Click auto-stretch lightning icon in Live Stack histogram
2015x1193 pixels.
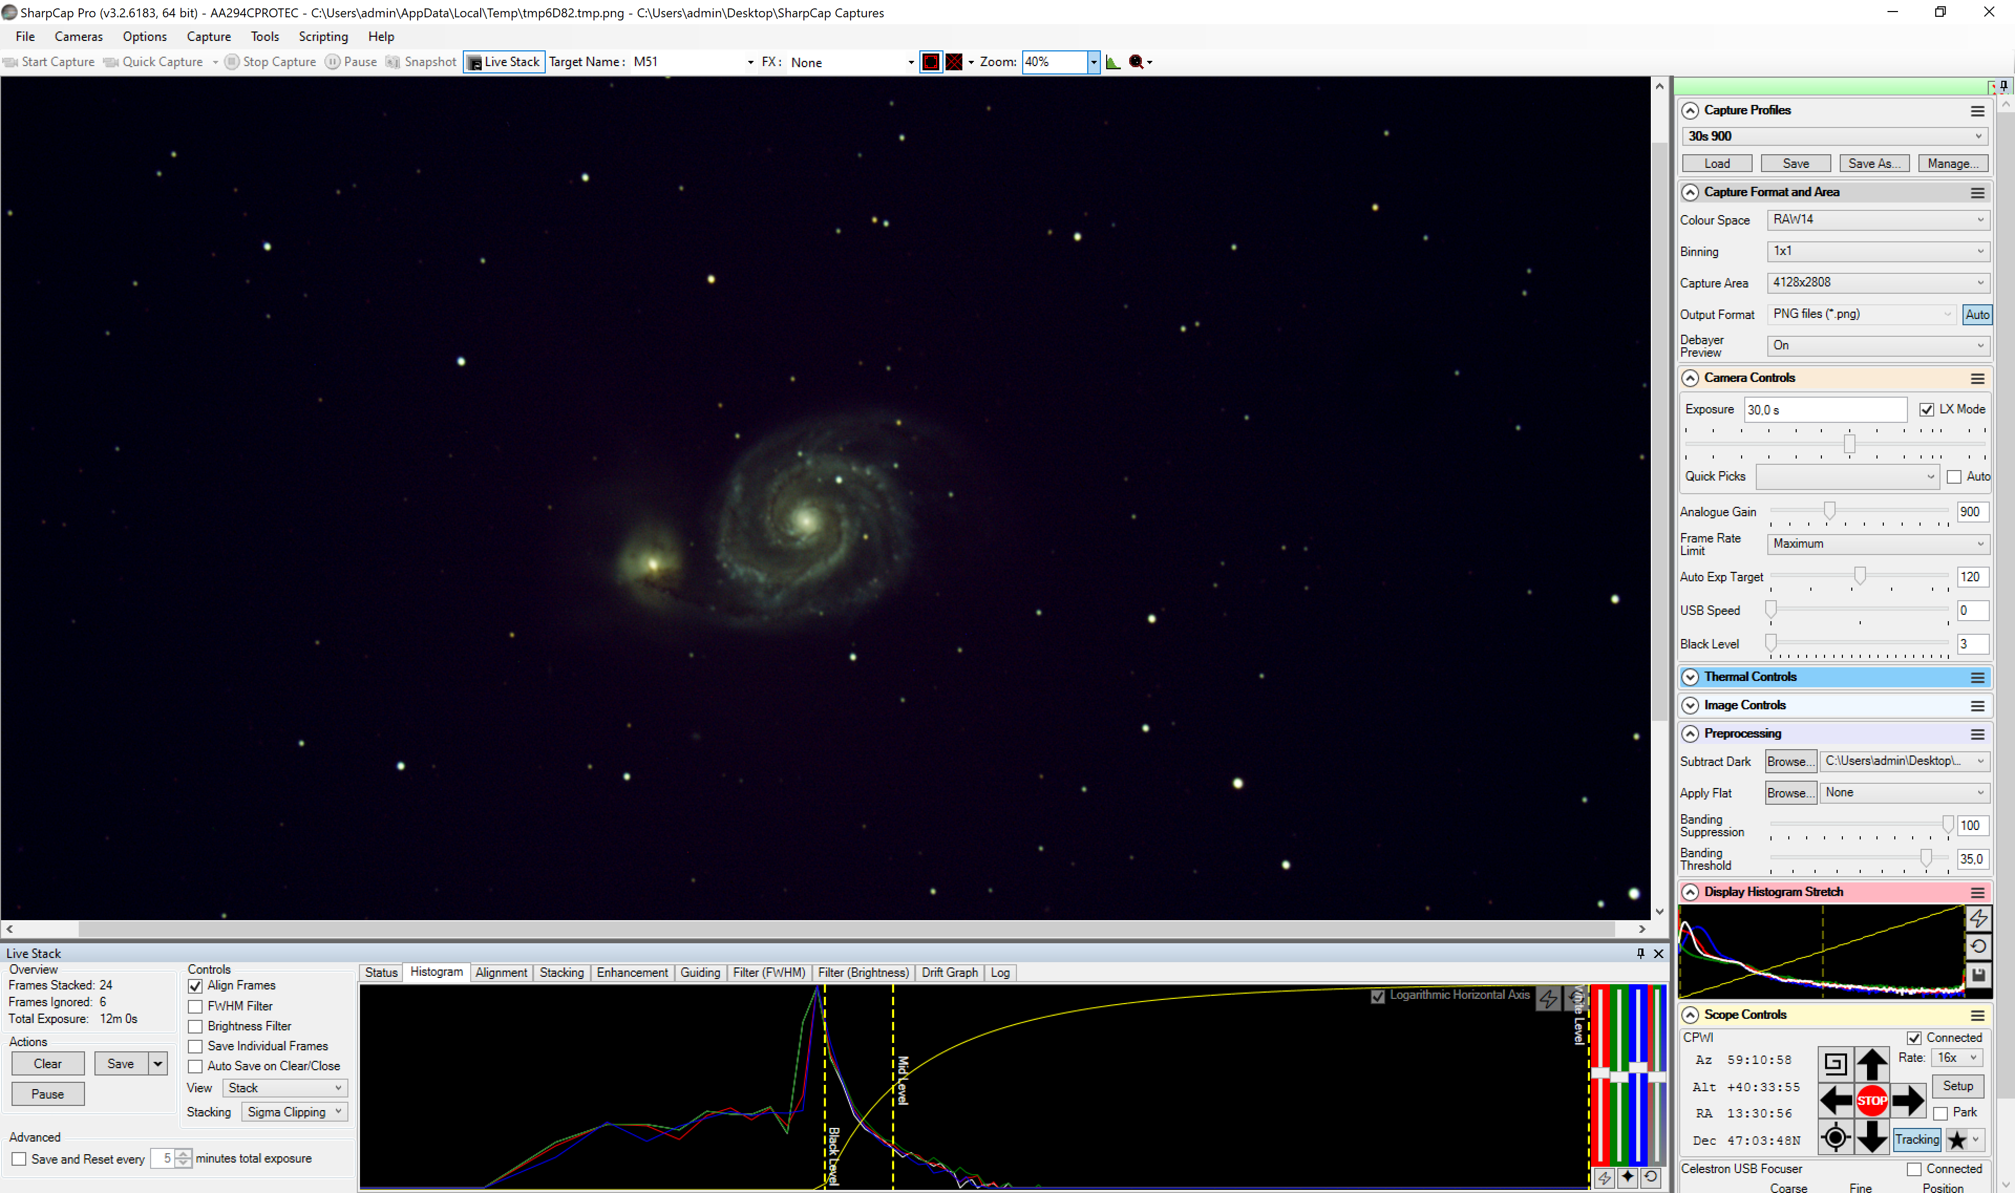(1548, 998)
